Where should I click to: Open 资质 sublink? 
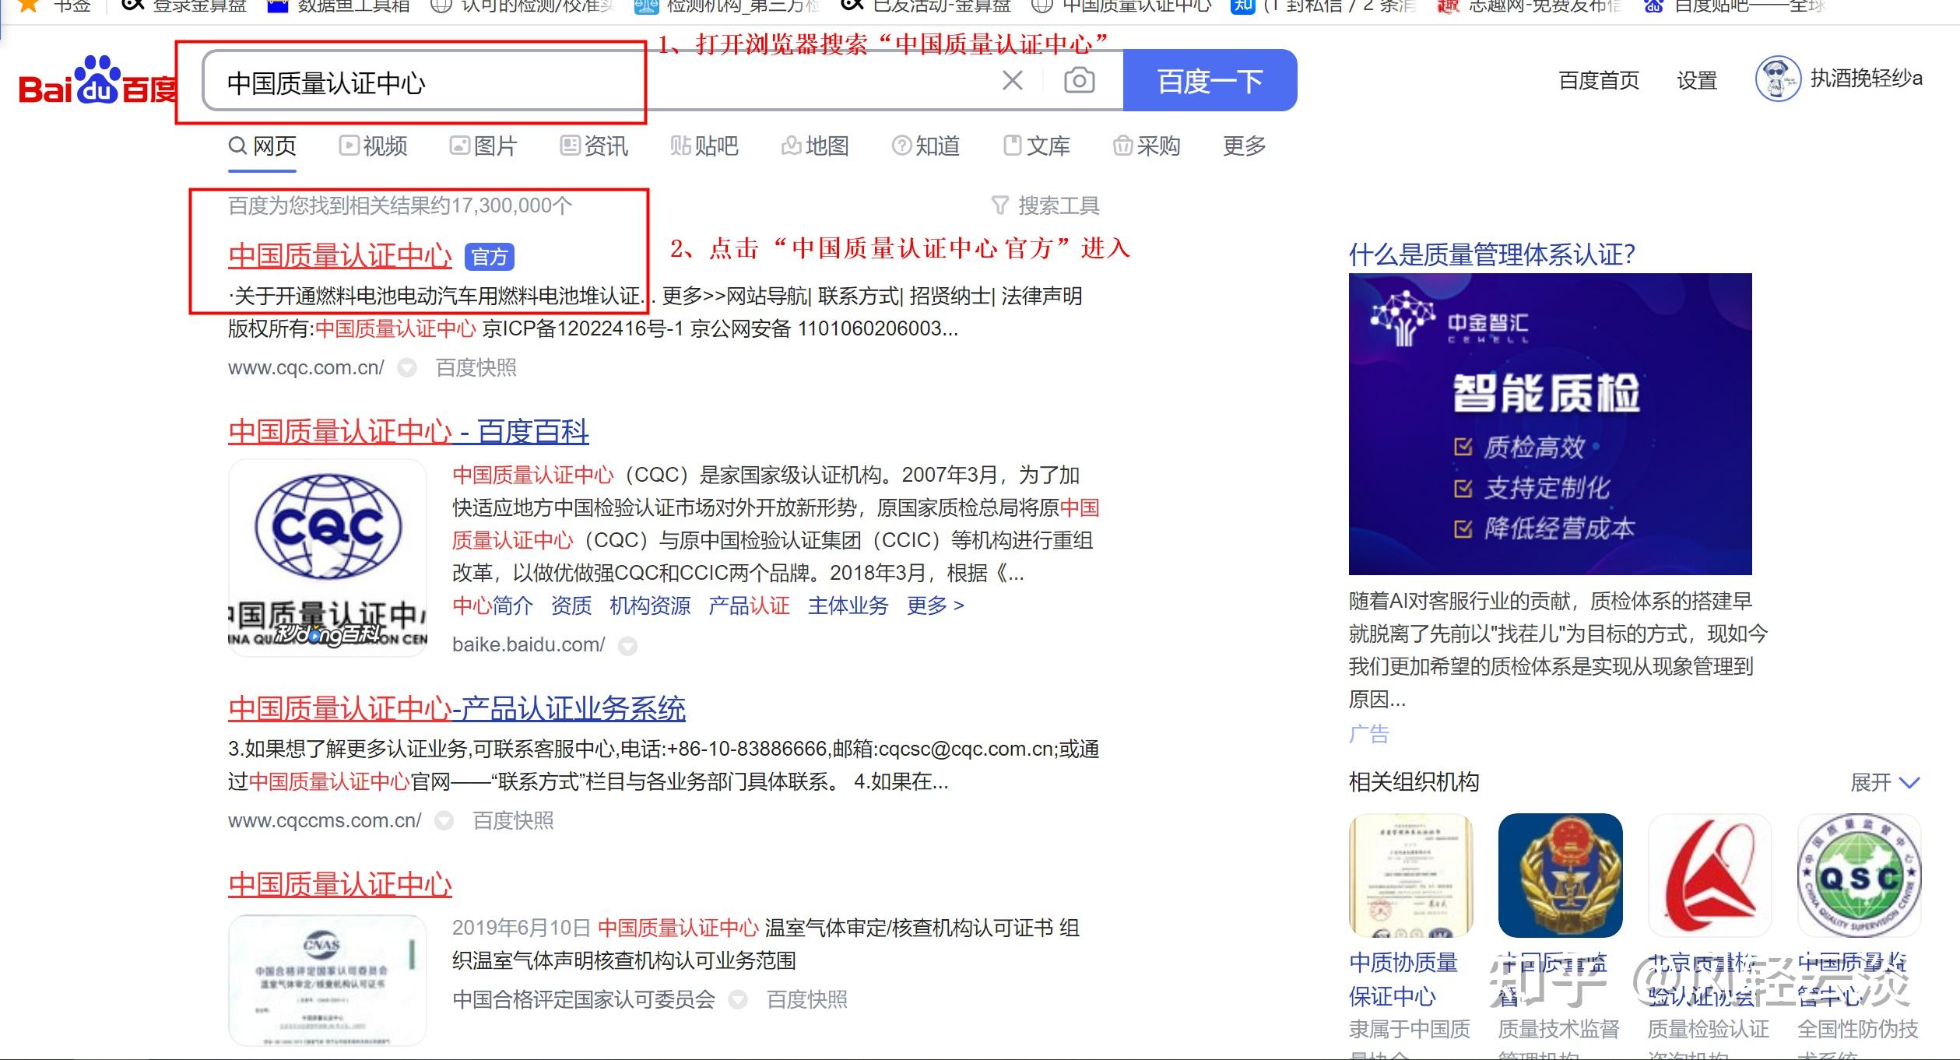pyautogui.click(x=571, y=605)
